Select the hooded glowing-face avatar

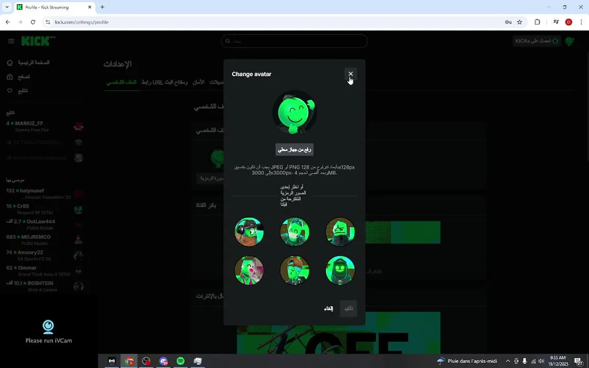point(340,270)
